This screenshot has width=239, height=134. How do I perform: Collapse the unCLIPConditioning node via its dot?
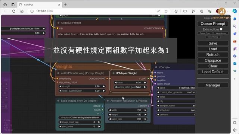coord(58,73)
